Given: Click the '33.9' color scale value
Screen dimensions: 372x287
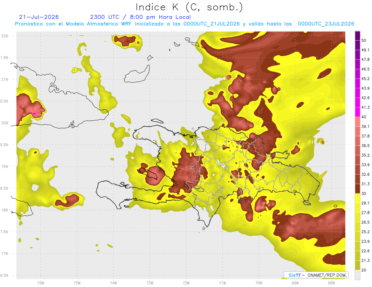Looking at the screenshot, I should (x=365, y=165).
